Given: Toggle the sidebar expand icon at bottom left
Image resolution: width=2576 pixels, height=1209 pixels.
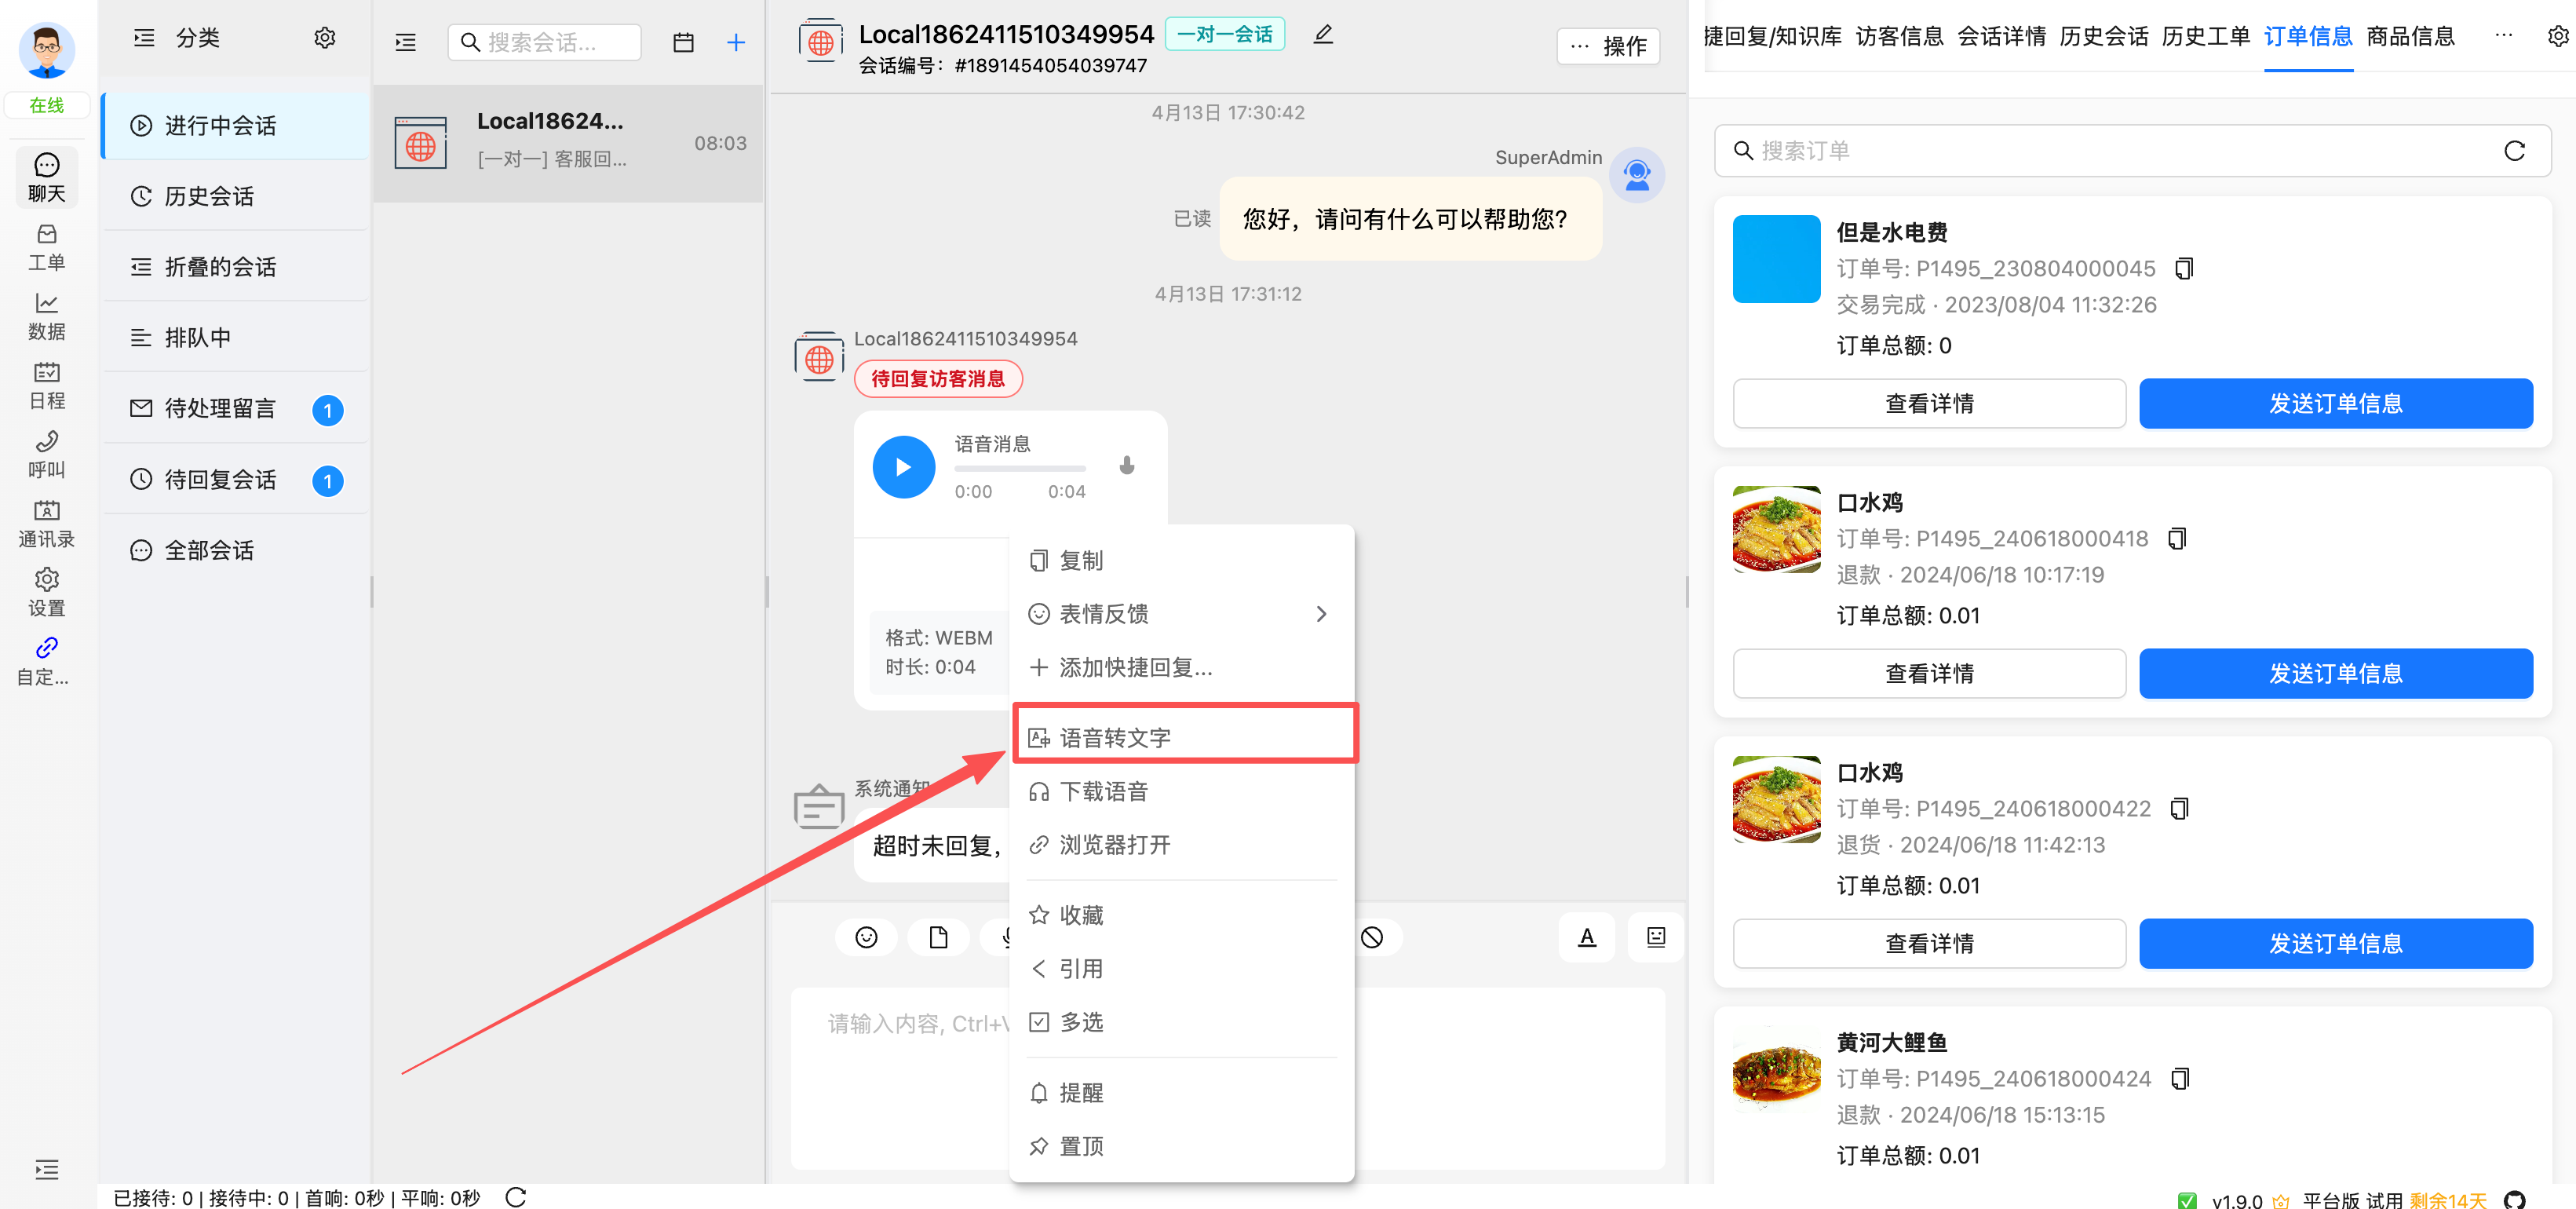Looking at the screenshot, I should pos(46,1169).
